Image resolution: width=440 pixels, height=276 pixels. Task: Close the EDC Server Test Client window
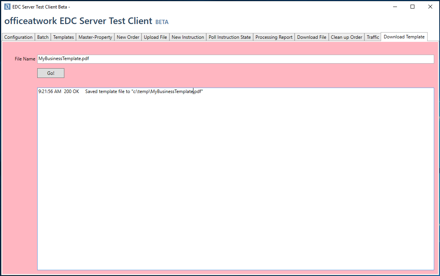pos(430,7)
